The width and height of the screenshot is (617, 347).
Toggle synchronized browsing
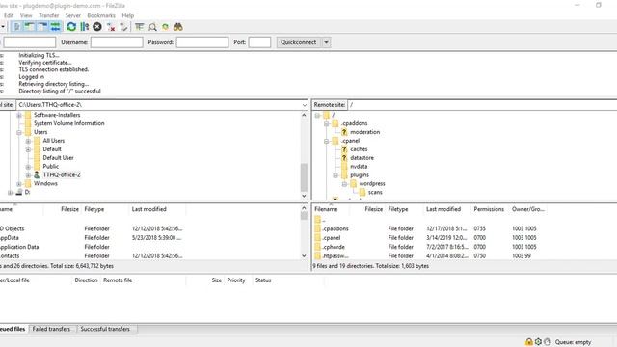pyautogui.click(x=165, y=27)
